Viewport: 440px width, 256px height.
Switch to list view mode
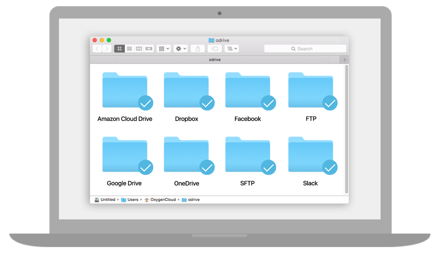click(x=129, y=49)
